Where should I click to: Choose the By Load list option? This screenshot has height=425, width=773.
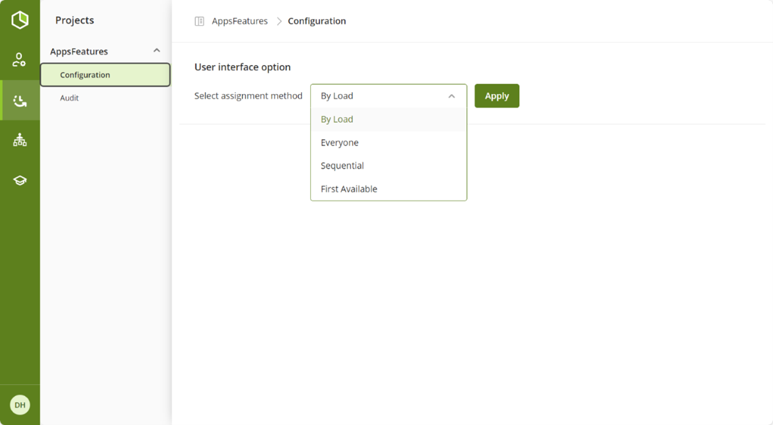coord(389,119)
